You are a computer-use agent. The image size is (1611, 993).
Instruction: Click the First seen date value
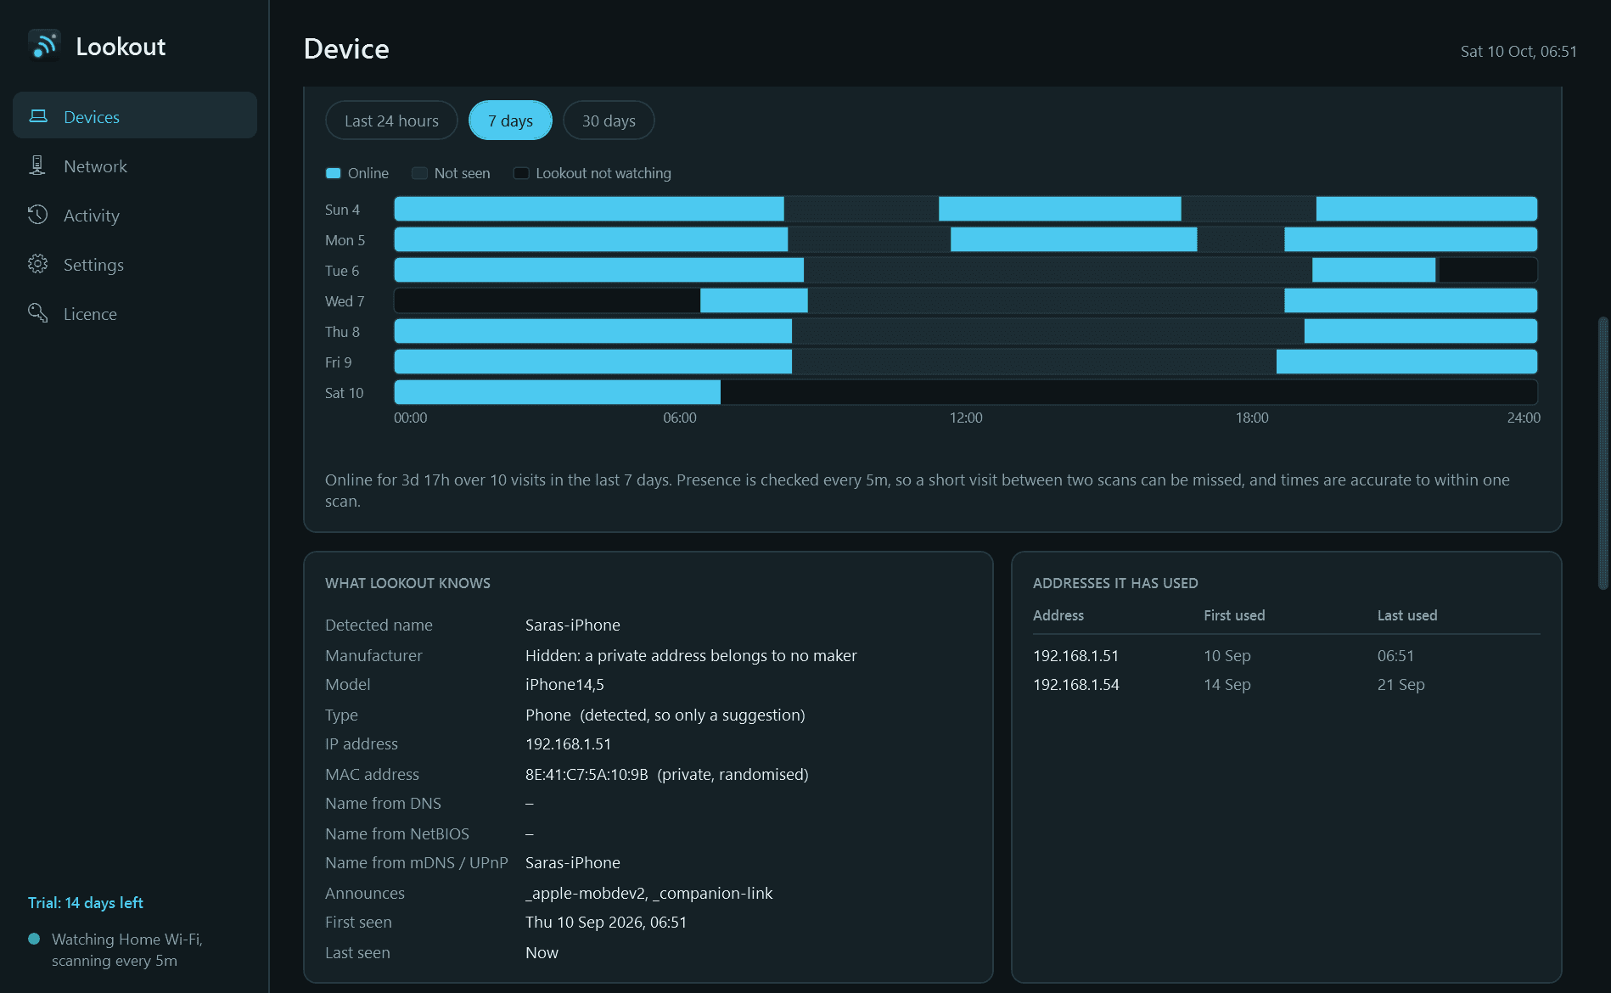(606, 922)
